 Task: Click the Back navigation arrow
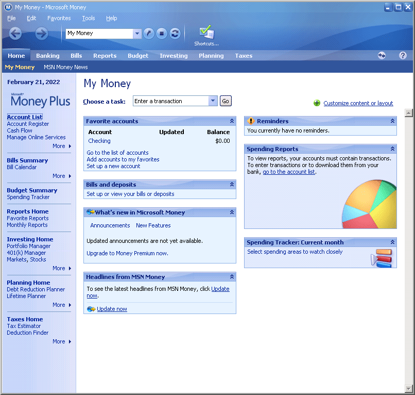[x=15, y=34]
